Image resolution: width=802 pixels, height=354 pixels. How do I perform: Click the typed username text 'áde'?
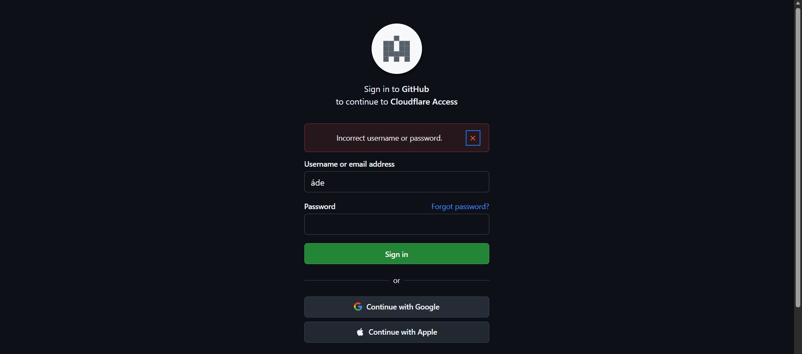(x=318, y=183)
